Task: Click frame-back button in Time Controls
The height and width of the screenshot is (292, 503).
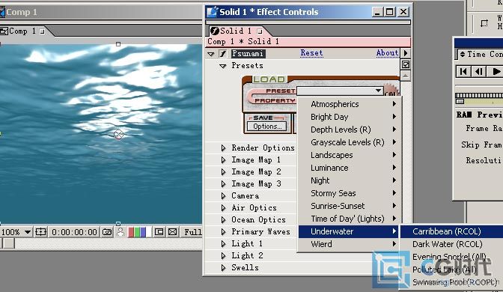Action: pyautogui.click(x=478, y=71)
